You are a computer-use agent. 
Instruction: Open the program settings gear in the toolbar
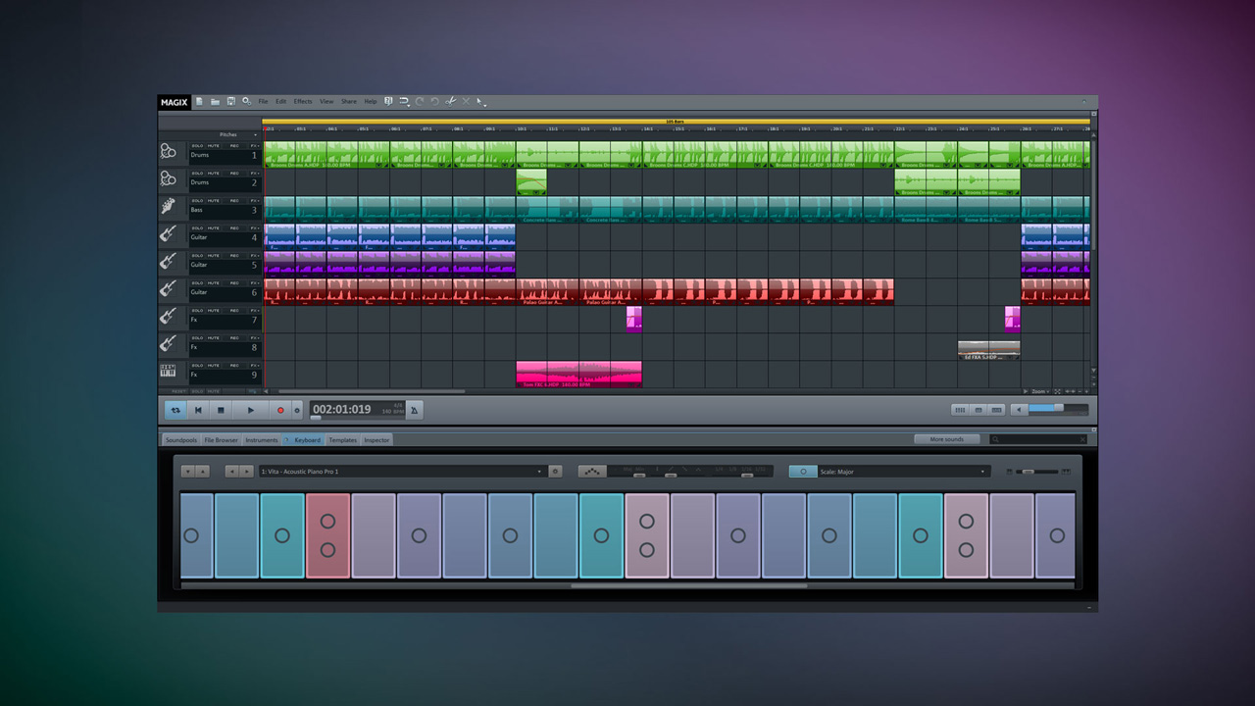pyautogui.click(x=247, y=101)
